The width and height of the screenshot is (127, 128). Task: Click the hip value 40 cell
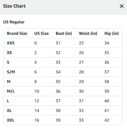coord(107,101)
